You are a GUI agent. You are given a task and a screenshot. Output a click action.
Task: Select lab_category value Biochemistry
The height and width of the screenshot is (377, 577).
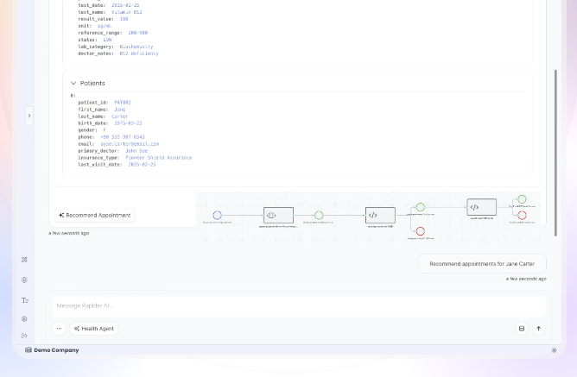click(x=136, y=47)
